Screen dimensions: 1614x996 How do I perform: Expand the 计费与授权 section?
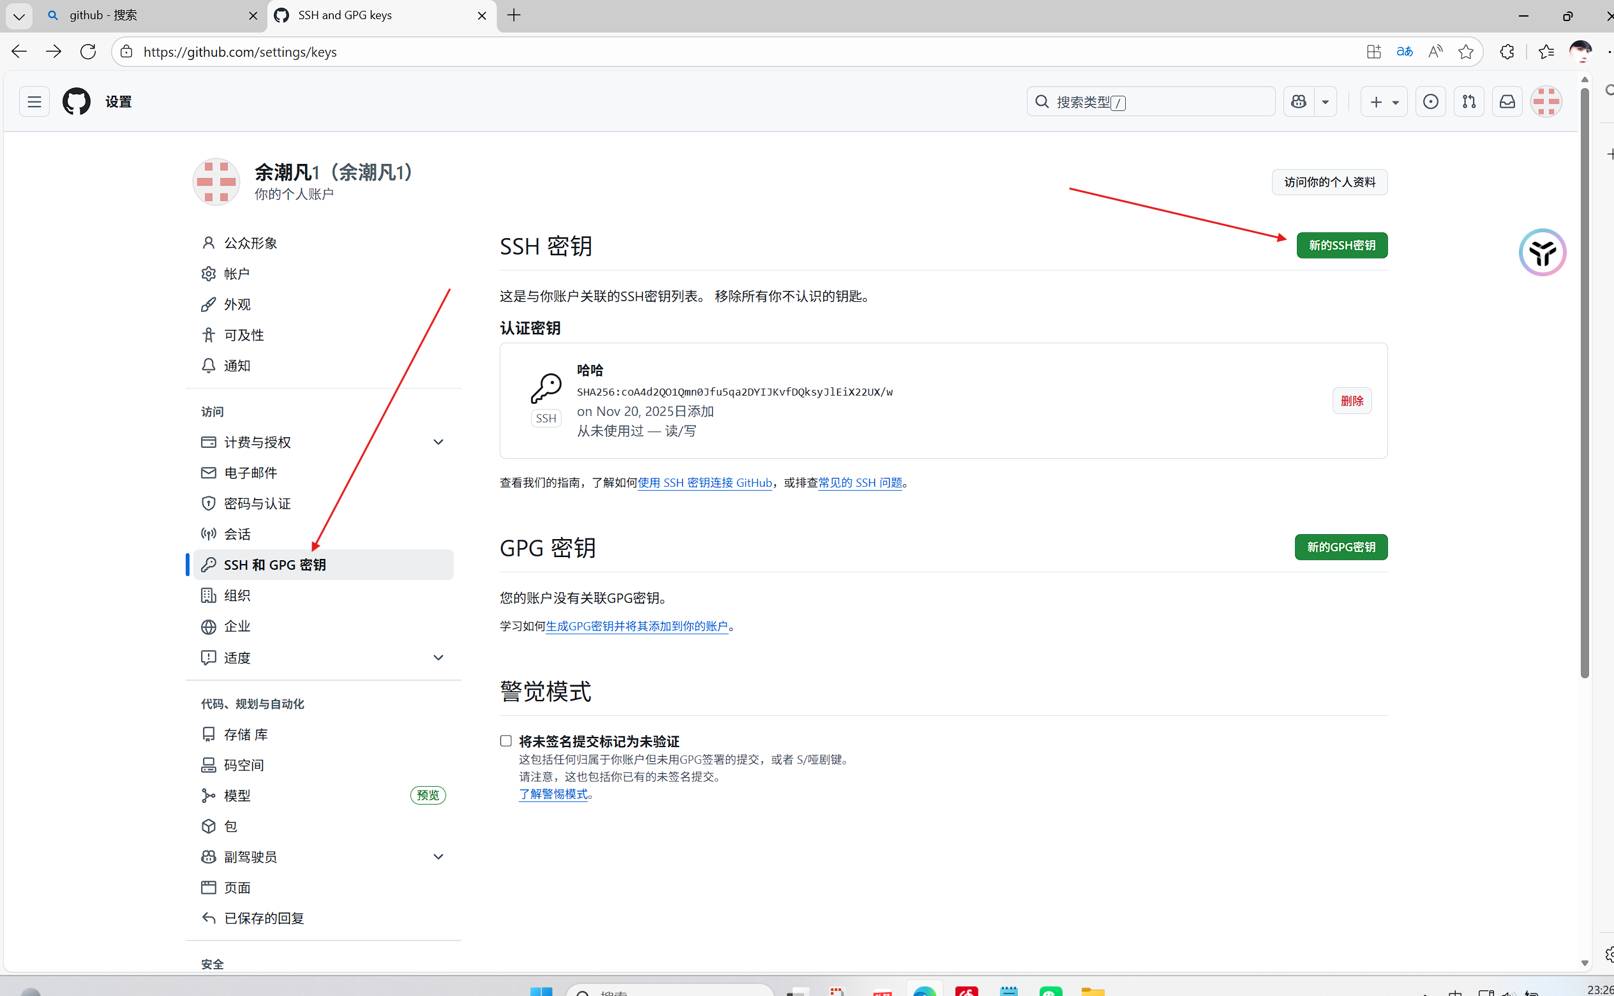coord(438,442)
